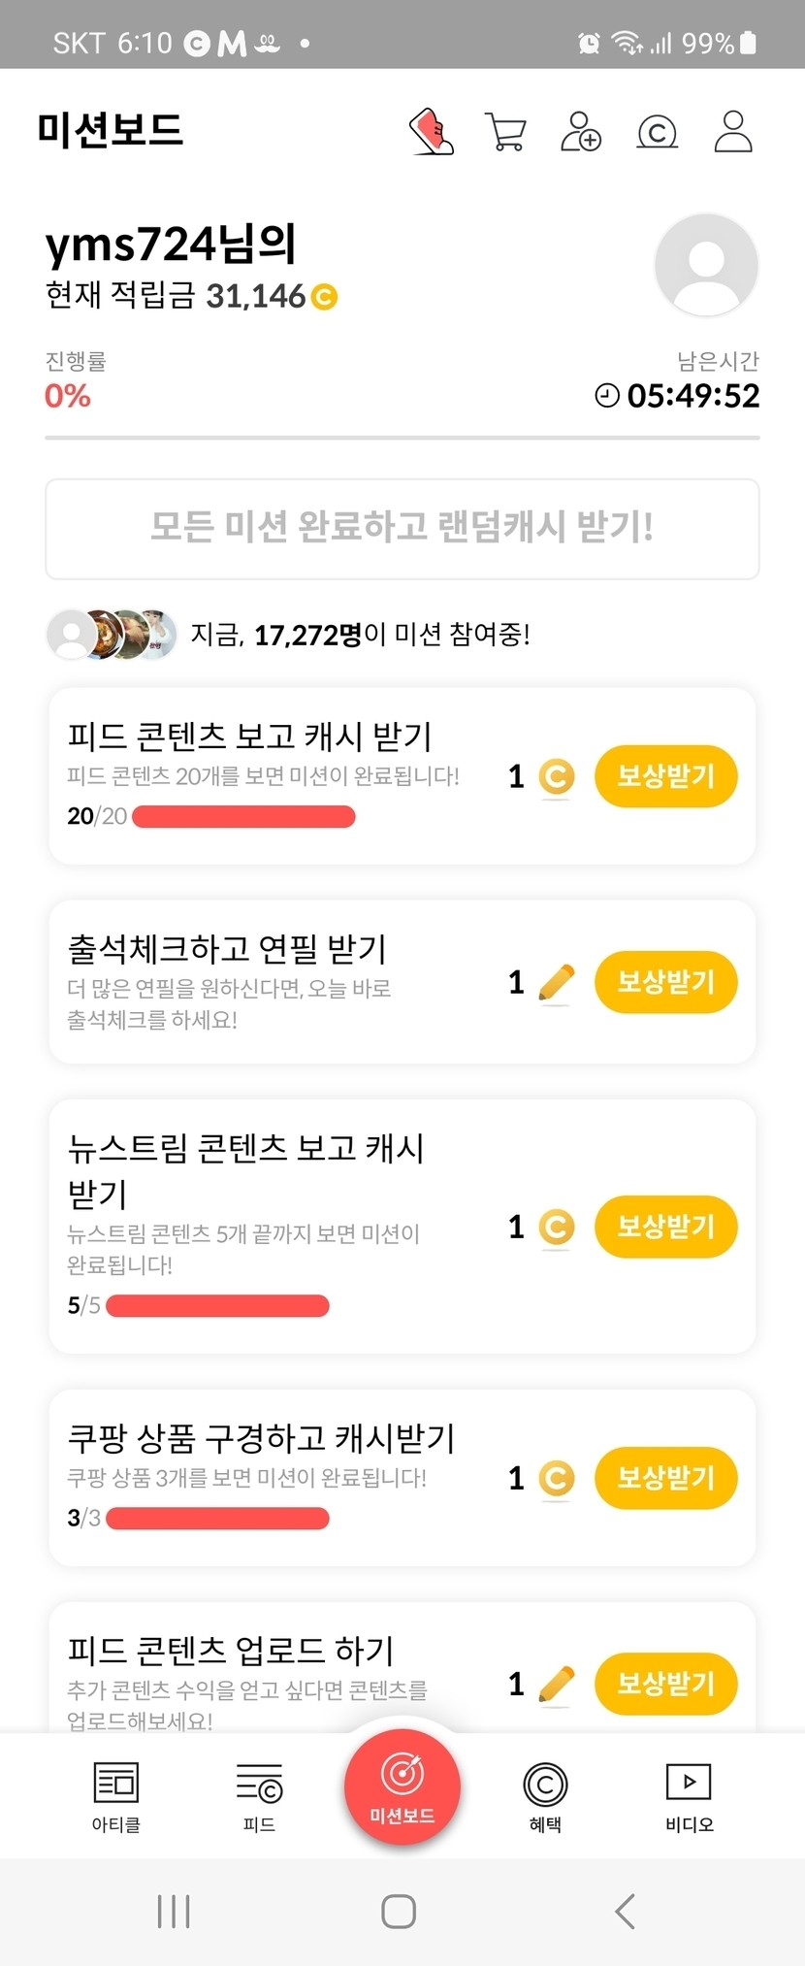
Task: Claim reward for 뉴스트림 콘텐츠 보고 캐시 받기
Action: click(x=665, y=1227)
